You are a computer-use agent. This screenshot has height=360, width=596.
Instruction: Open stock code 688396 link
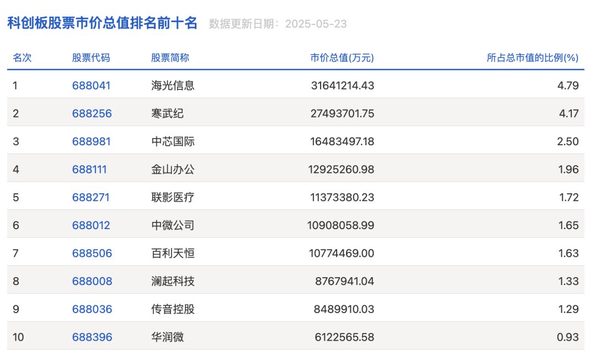click(x=92, y=337)
